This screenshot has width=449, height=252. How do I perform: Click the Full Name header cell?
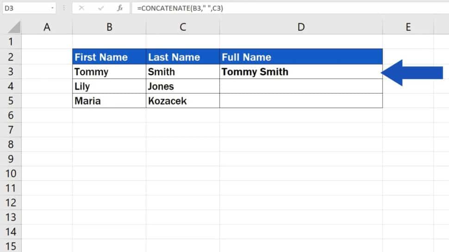(x=301, y=57)
